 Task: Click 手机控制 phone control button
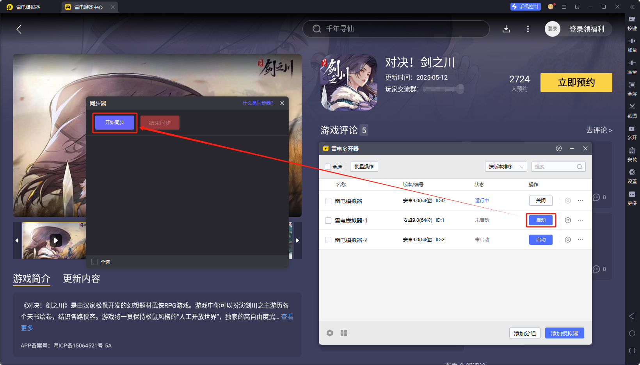coord(525,7)
